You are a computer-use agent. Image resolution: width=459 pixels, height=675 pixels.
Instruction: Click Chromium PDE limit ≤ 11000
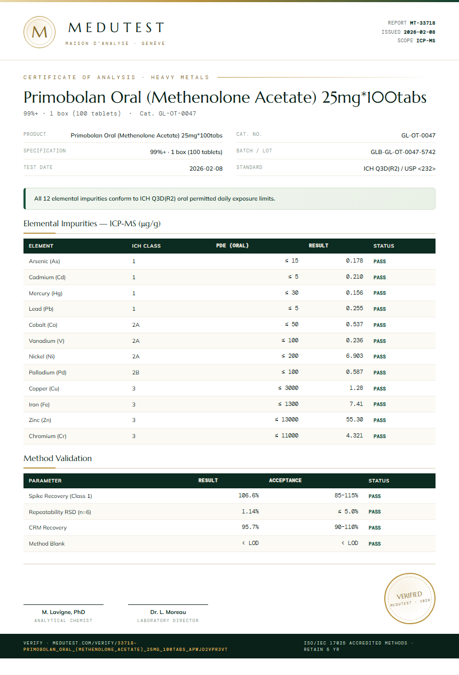tap(287, 436)
